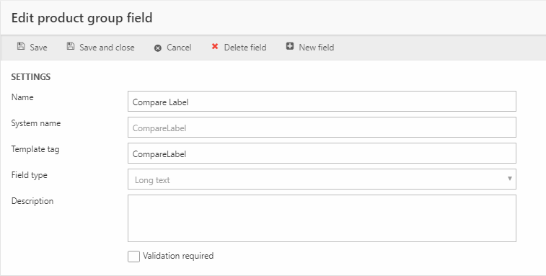Click inside the Description text area
This screenshot has width=546, height=276.
pos(322,218)
